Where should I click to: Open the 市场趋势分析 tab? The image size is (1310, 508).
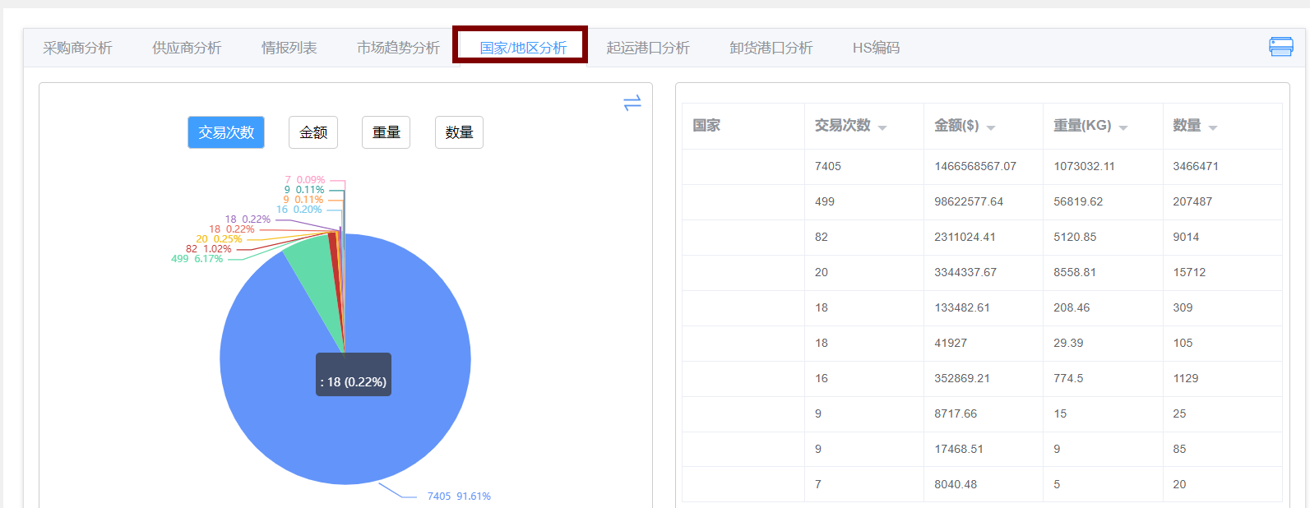click(x=398, y=48)
